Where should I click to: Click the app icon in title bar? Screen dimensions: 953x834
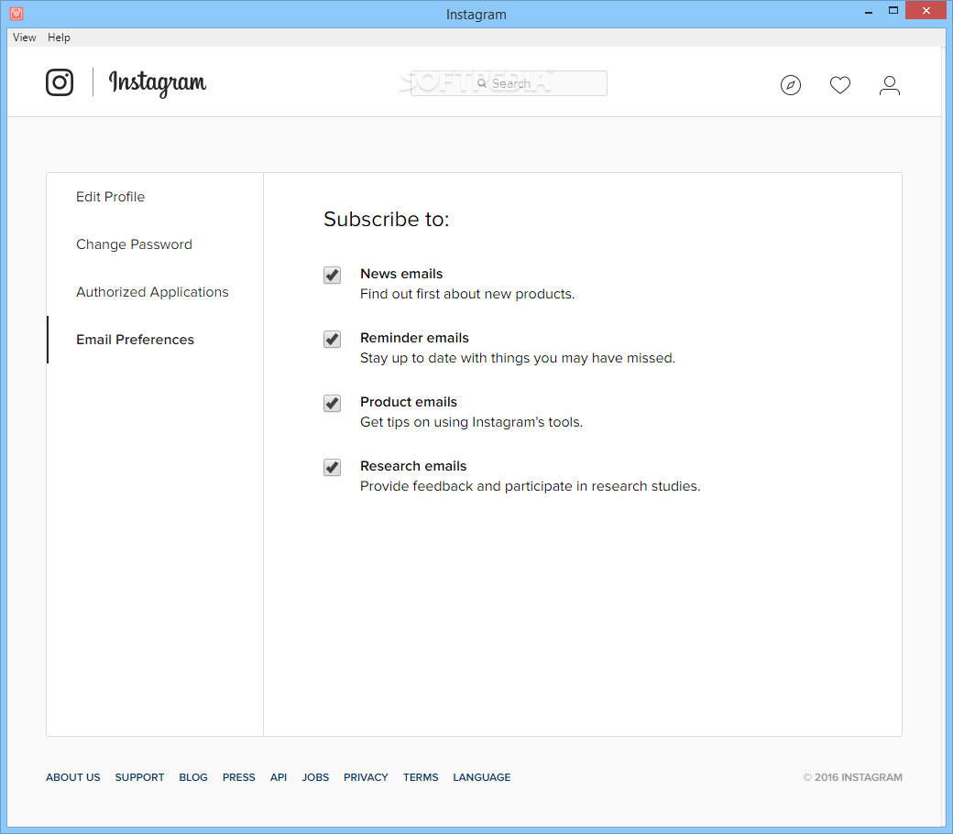point(16,13)
